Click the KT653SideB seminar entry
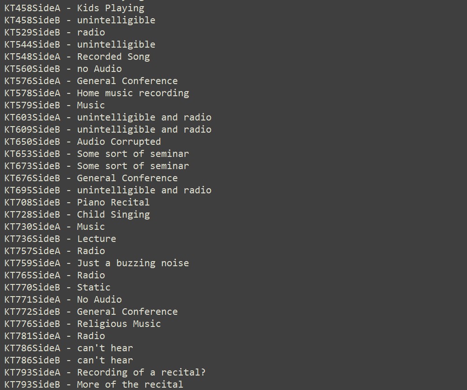 pyautogui.click(x=97, y=154)
